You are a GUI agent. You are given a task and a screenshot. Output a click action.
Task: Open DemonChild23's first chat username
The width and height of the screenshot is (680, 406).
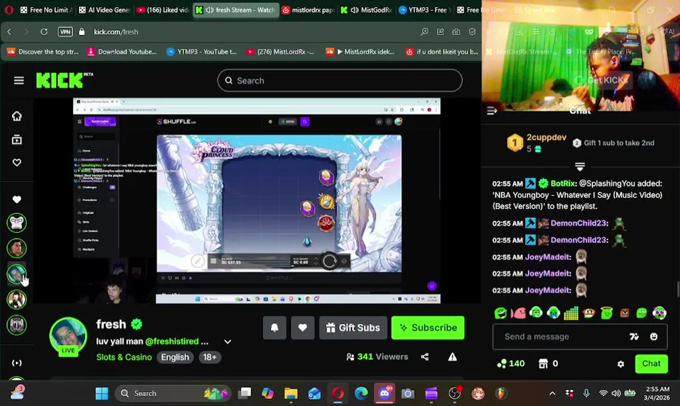578,223
